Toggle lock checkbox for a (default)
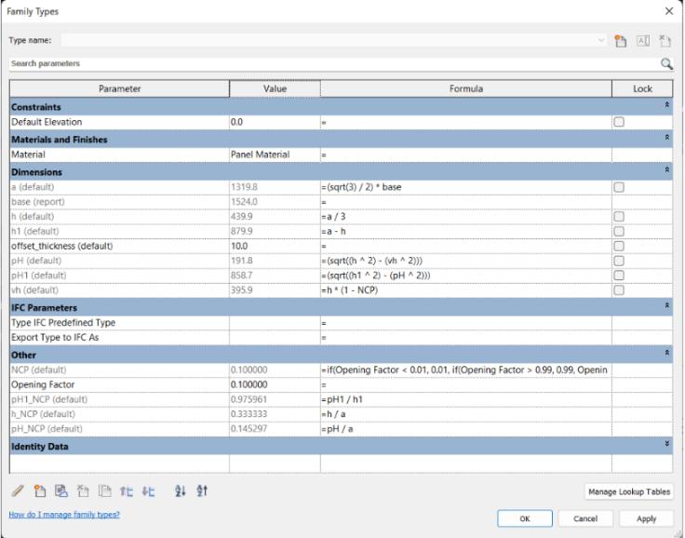The width and height of the screenshot is (685, 538). coord(619,187)
